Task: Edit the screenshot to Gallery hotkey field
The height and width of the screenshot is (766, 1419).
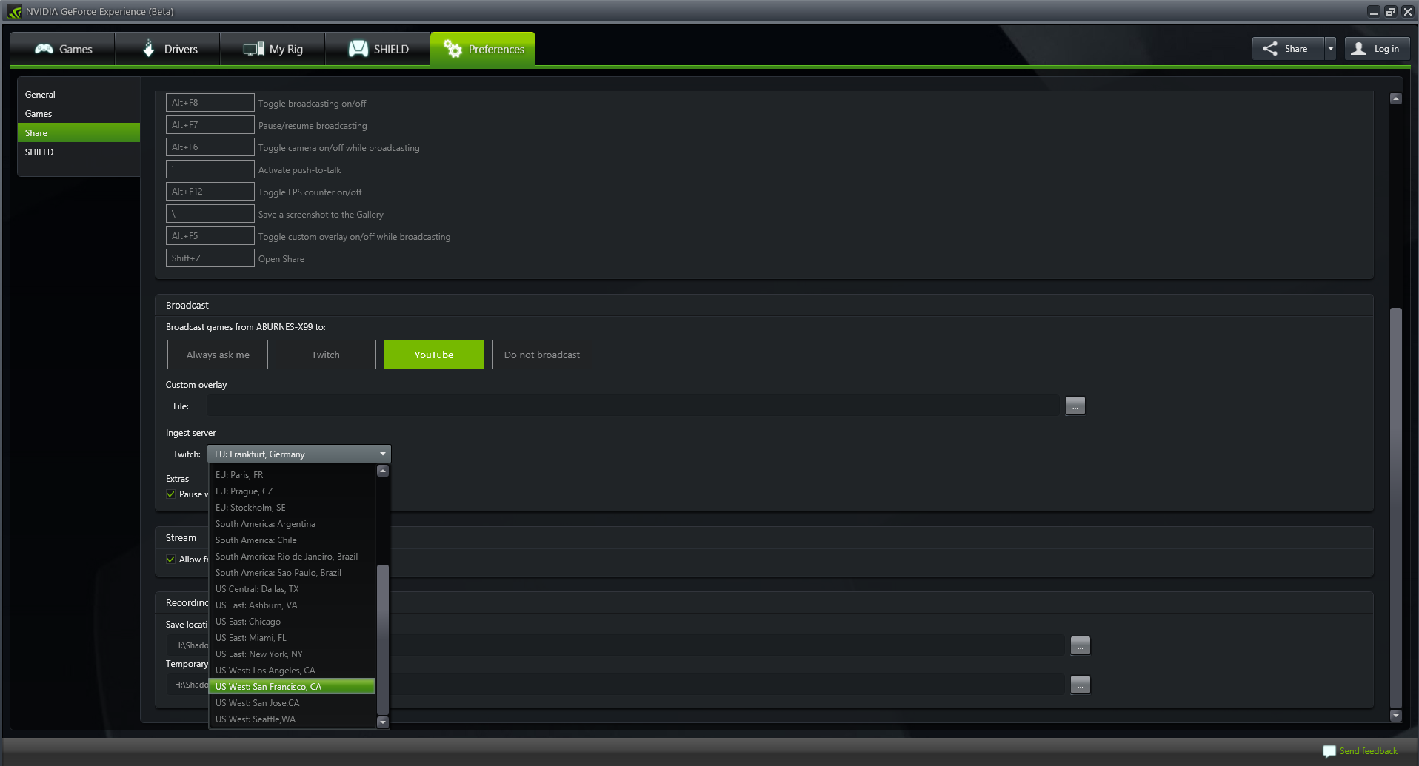Action: coord(210,214)
